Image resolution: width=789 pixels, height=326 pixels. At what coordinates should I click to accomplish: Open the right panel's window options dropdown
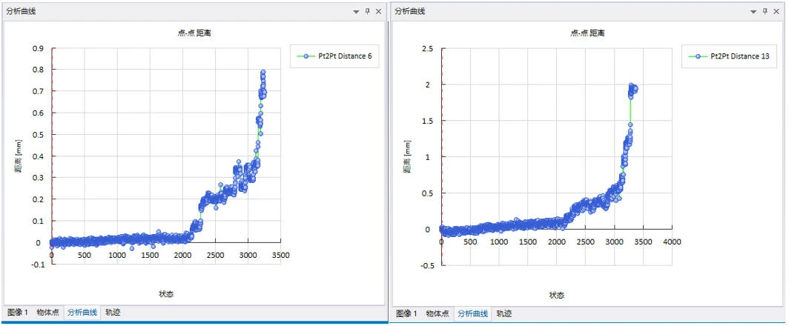(x=753, y=11)
